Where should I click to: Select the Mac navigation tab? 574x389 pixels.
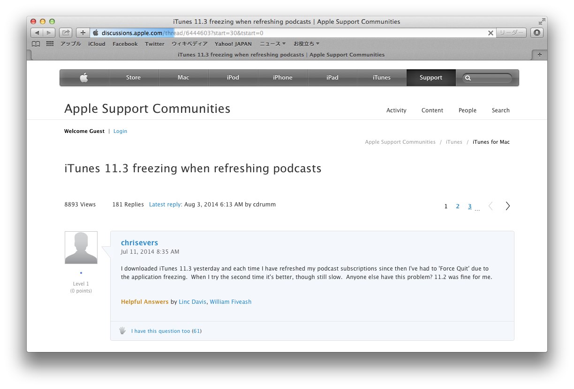pyautogui.click(x=183, y=78)
